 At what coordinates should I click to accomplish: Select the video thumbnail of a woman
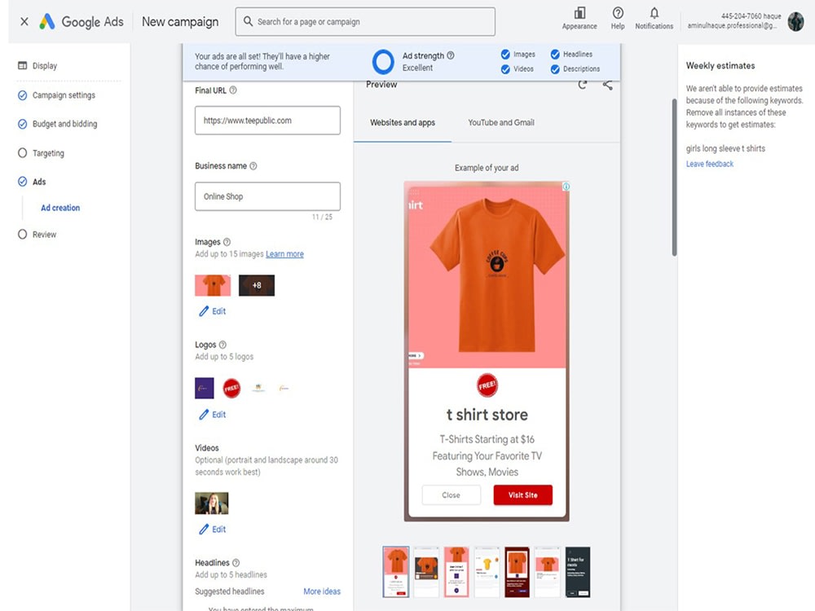coord(212,503)
